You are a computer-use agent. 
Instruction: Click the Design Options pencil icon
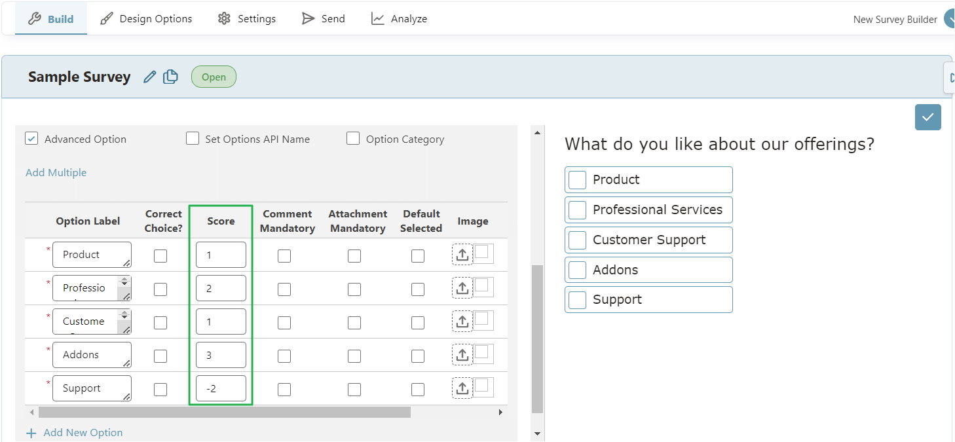pos(106,18)
